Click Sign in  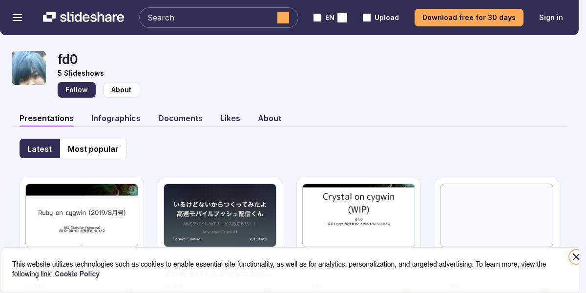pos(551,18)
